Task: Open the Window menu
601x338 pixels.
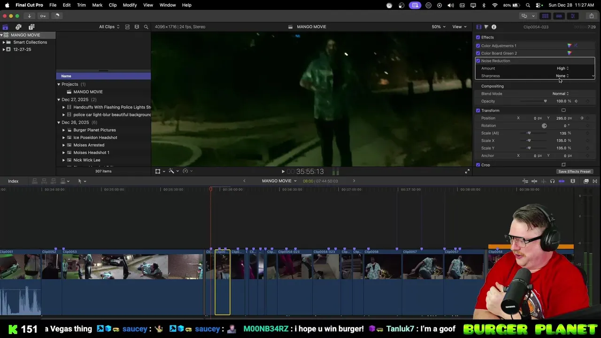Action: (x=168, y=5)
